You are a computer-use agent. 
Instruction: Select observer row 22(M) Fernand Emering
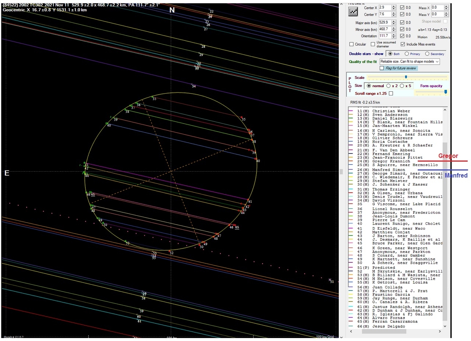[395, 154]
